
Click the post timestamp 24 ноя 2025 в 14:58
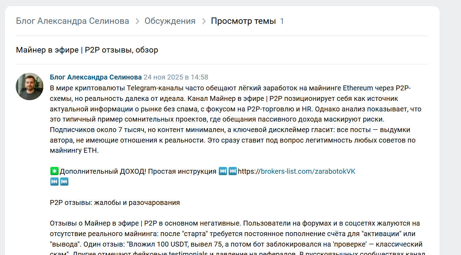[176, 77]
